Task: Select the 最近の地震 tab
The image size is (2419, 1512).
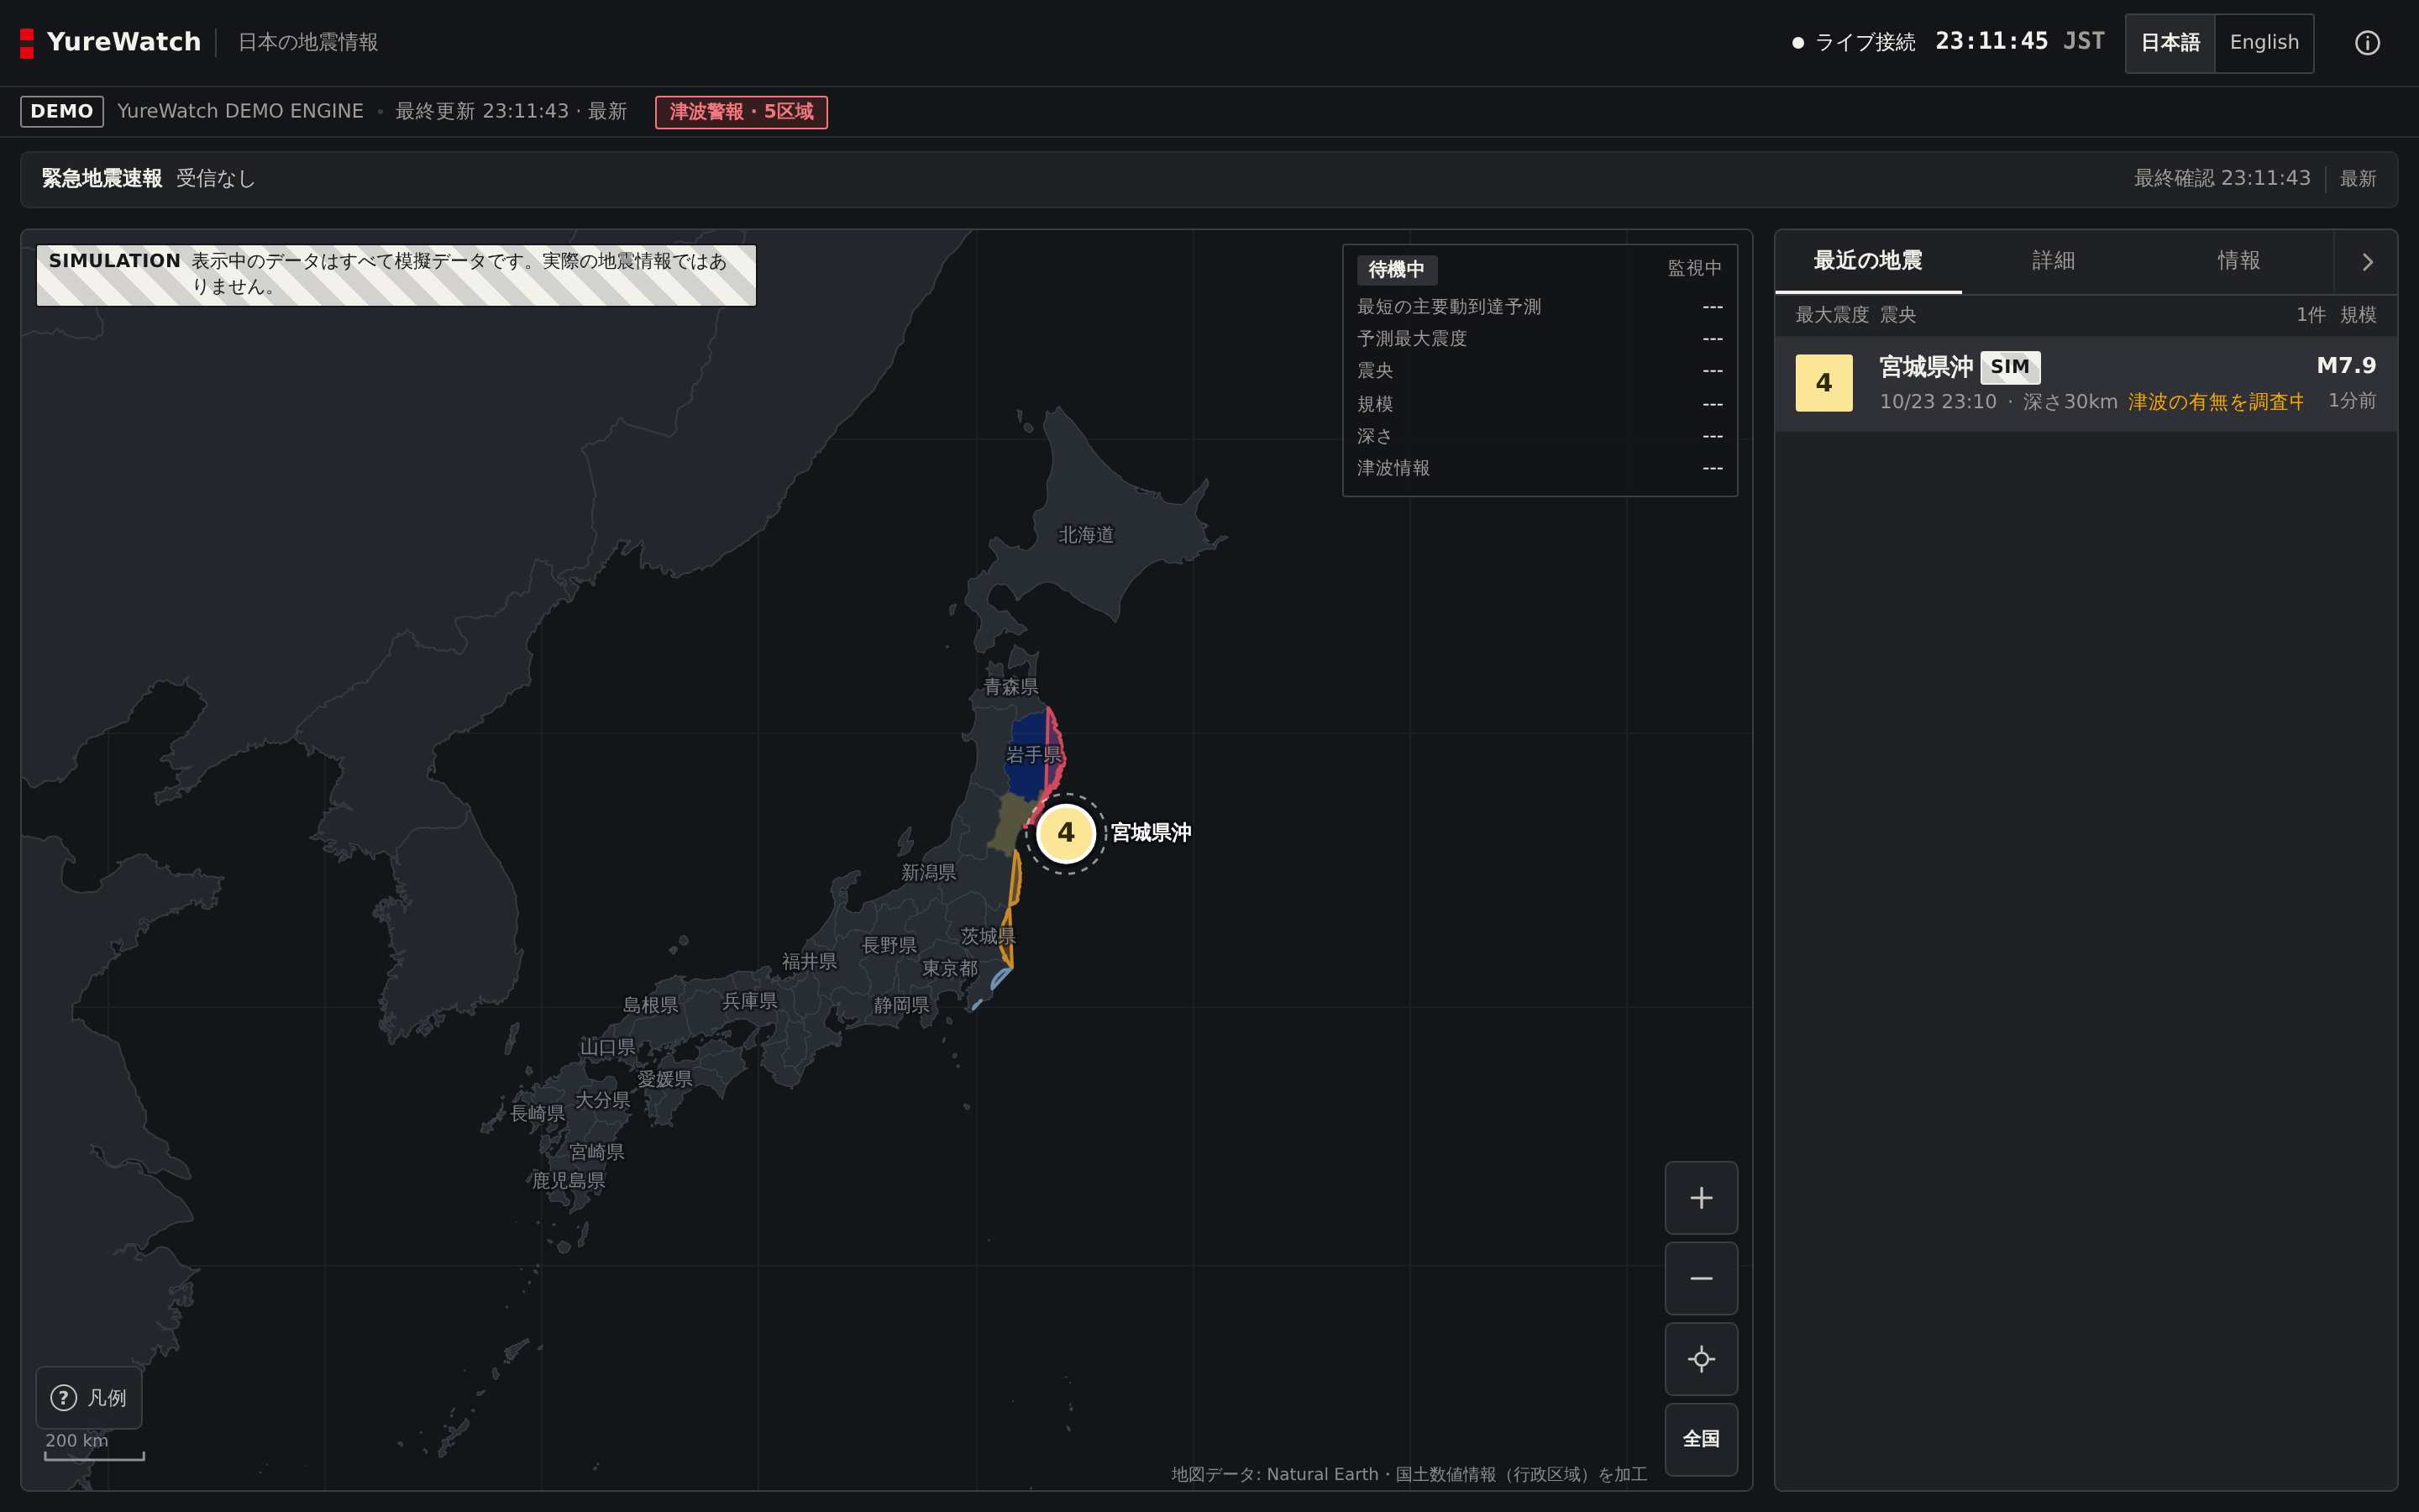Action: coord(1867,261)
